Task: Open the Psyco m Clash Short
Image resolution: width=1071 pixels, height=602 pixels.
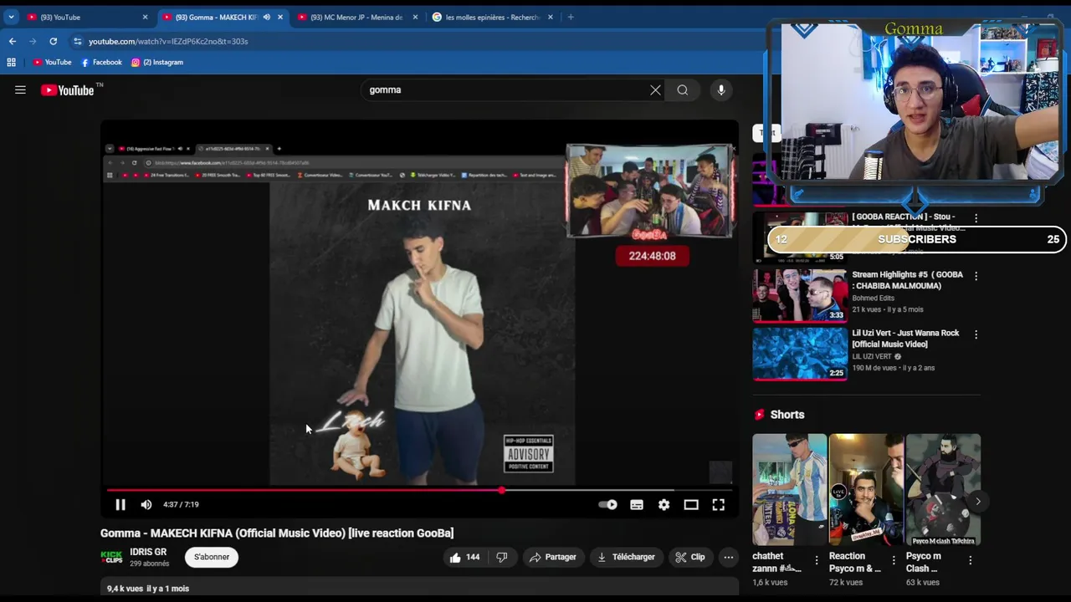Action: point(943,489)
